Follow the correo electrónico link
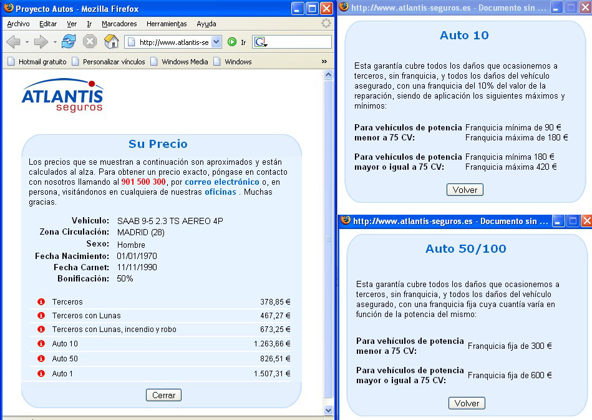The width and height of the screenshot is (592, 420). coord(222,182)
